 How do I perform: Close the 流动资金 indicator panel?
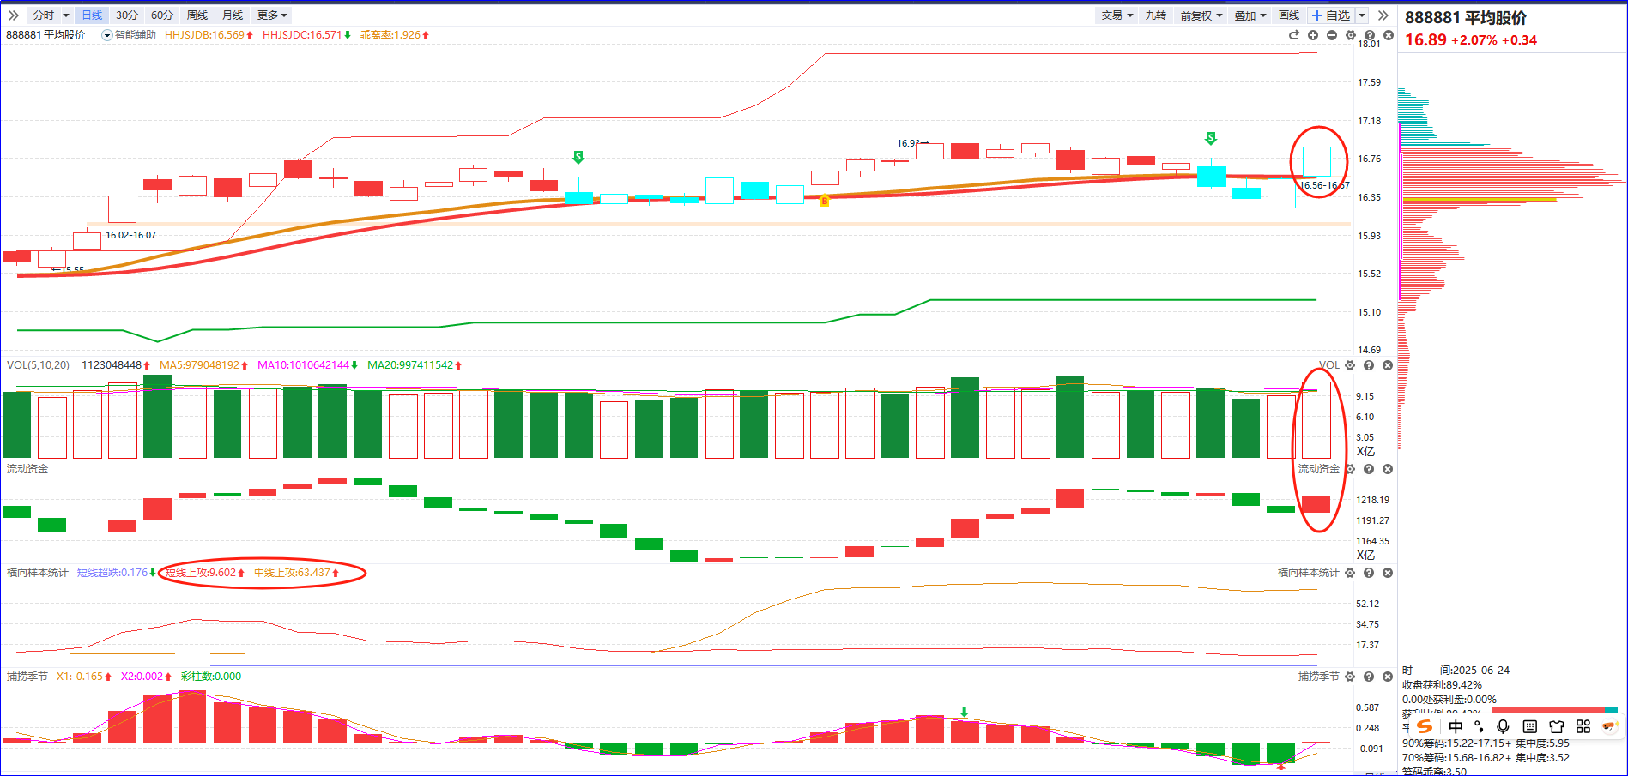pos(1388,469)
